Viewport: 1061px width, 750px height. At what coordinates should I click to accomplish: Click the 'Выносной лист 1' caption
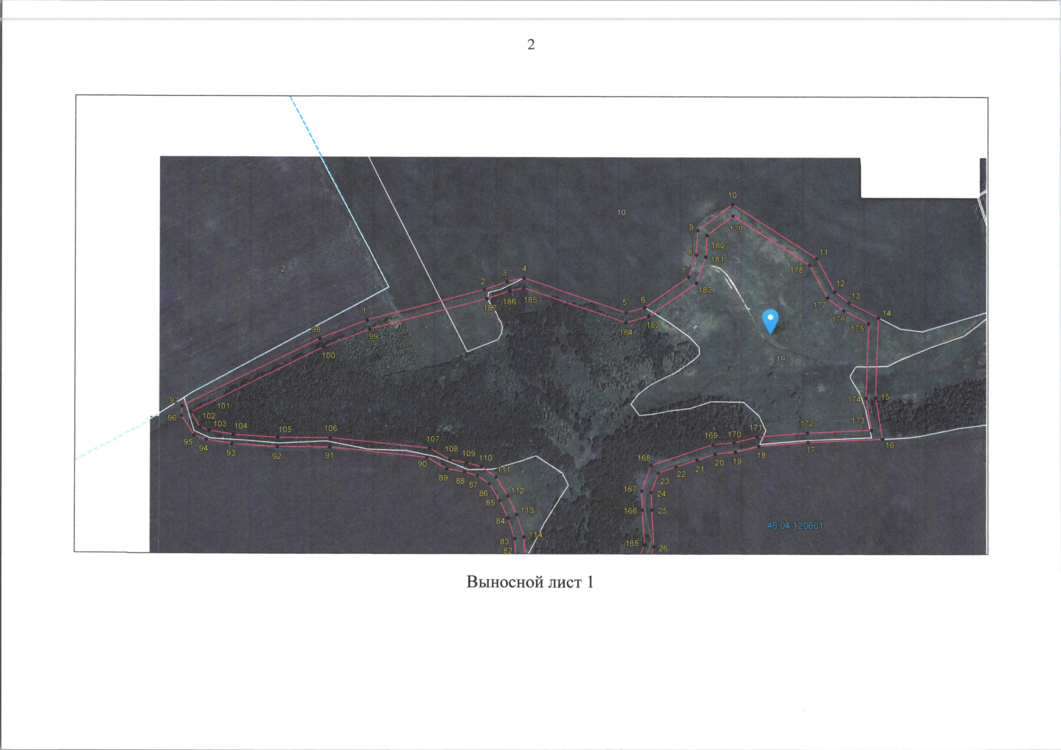530,582
